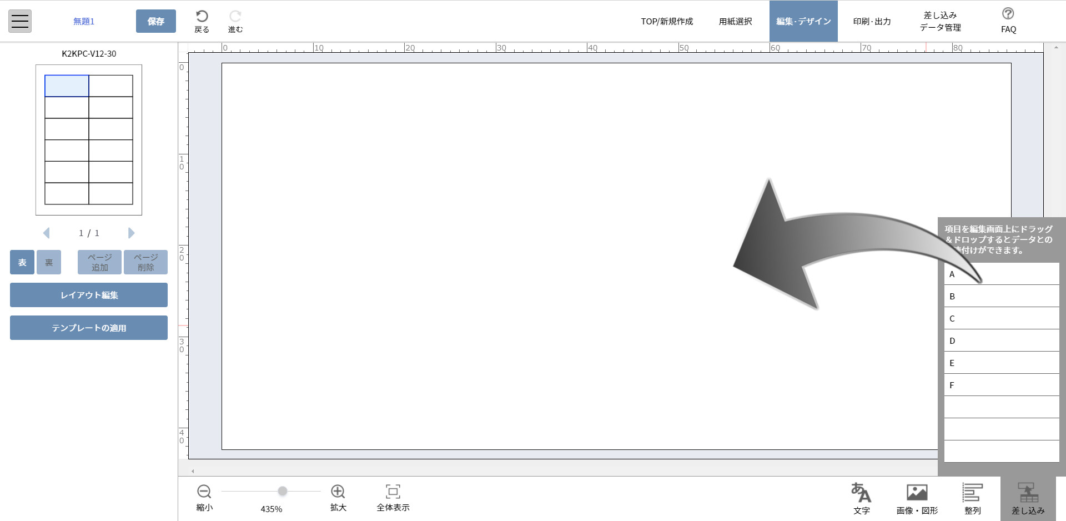This screenshot has width=1066, height=521.
Task: Click the undo (戻る) icon
Action: 202,17
